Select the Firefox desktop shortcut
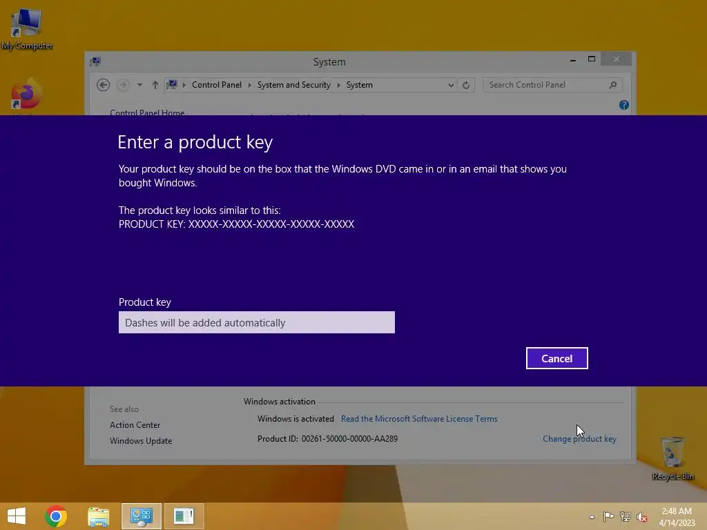 coord(26,95)
